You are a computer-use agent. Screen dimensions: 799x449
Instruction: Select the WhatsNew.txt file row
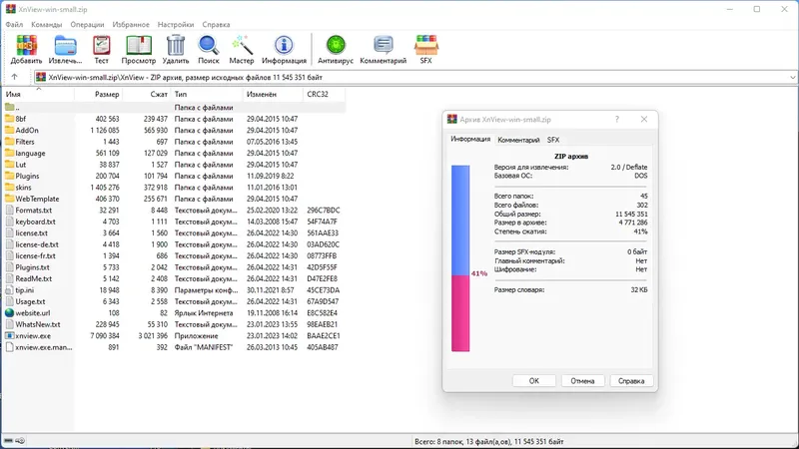point(174,324)
